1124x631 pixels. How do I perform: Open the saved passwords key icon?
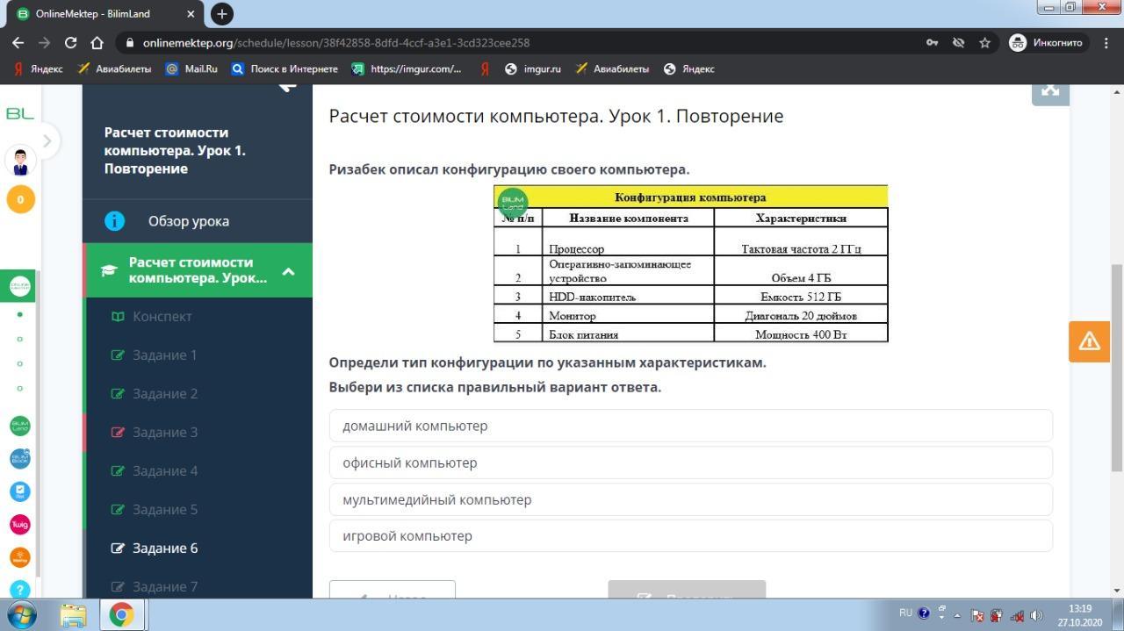point(932,42)
